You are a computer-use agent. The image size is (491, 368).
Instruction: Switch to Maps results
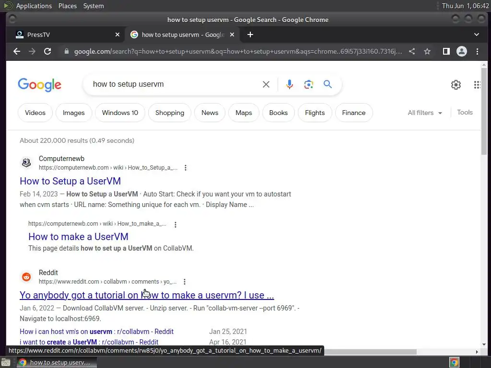[x=244, y=113]
